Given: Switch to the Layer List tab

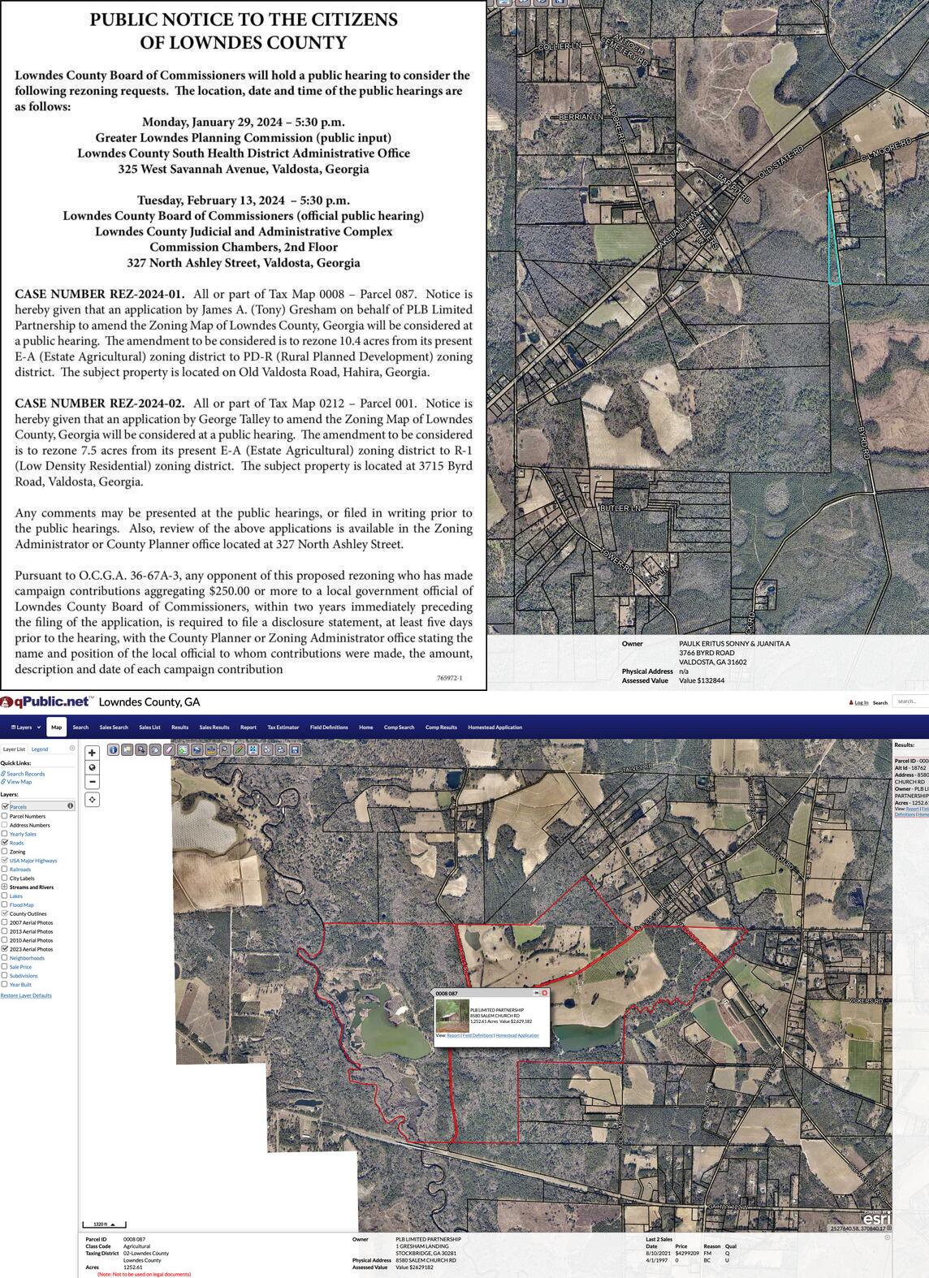Looking at the screenshot, I should pos(14,749).
